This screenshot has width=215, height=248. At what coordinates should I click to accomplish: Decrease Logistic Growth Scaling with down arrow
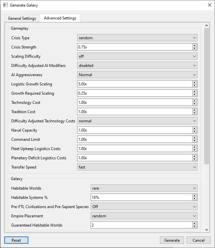195,85
